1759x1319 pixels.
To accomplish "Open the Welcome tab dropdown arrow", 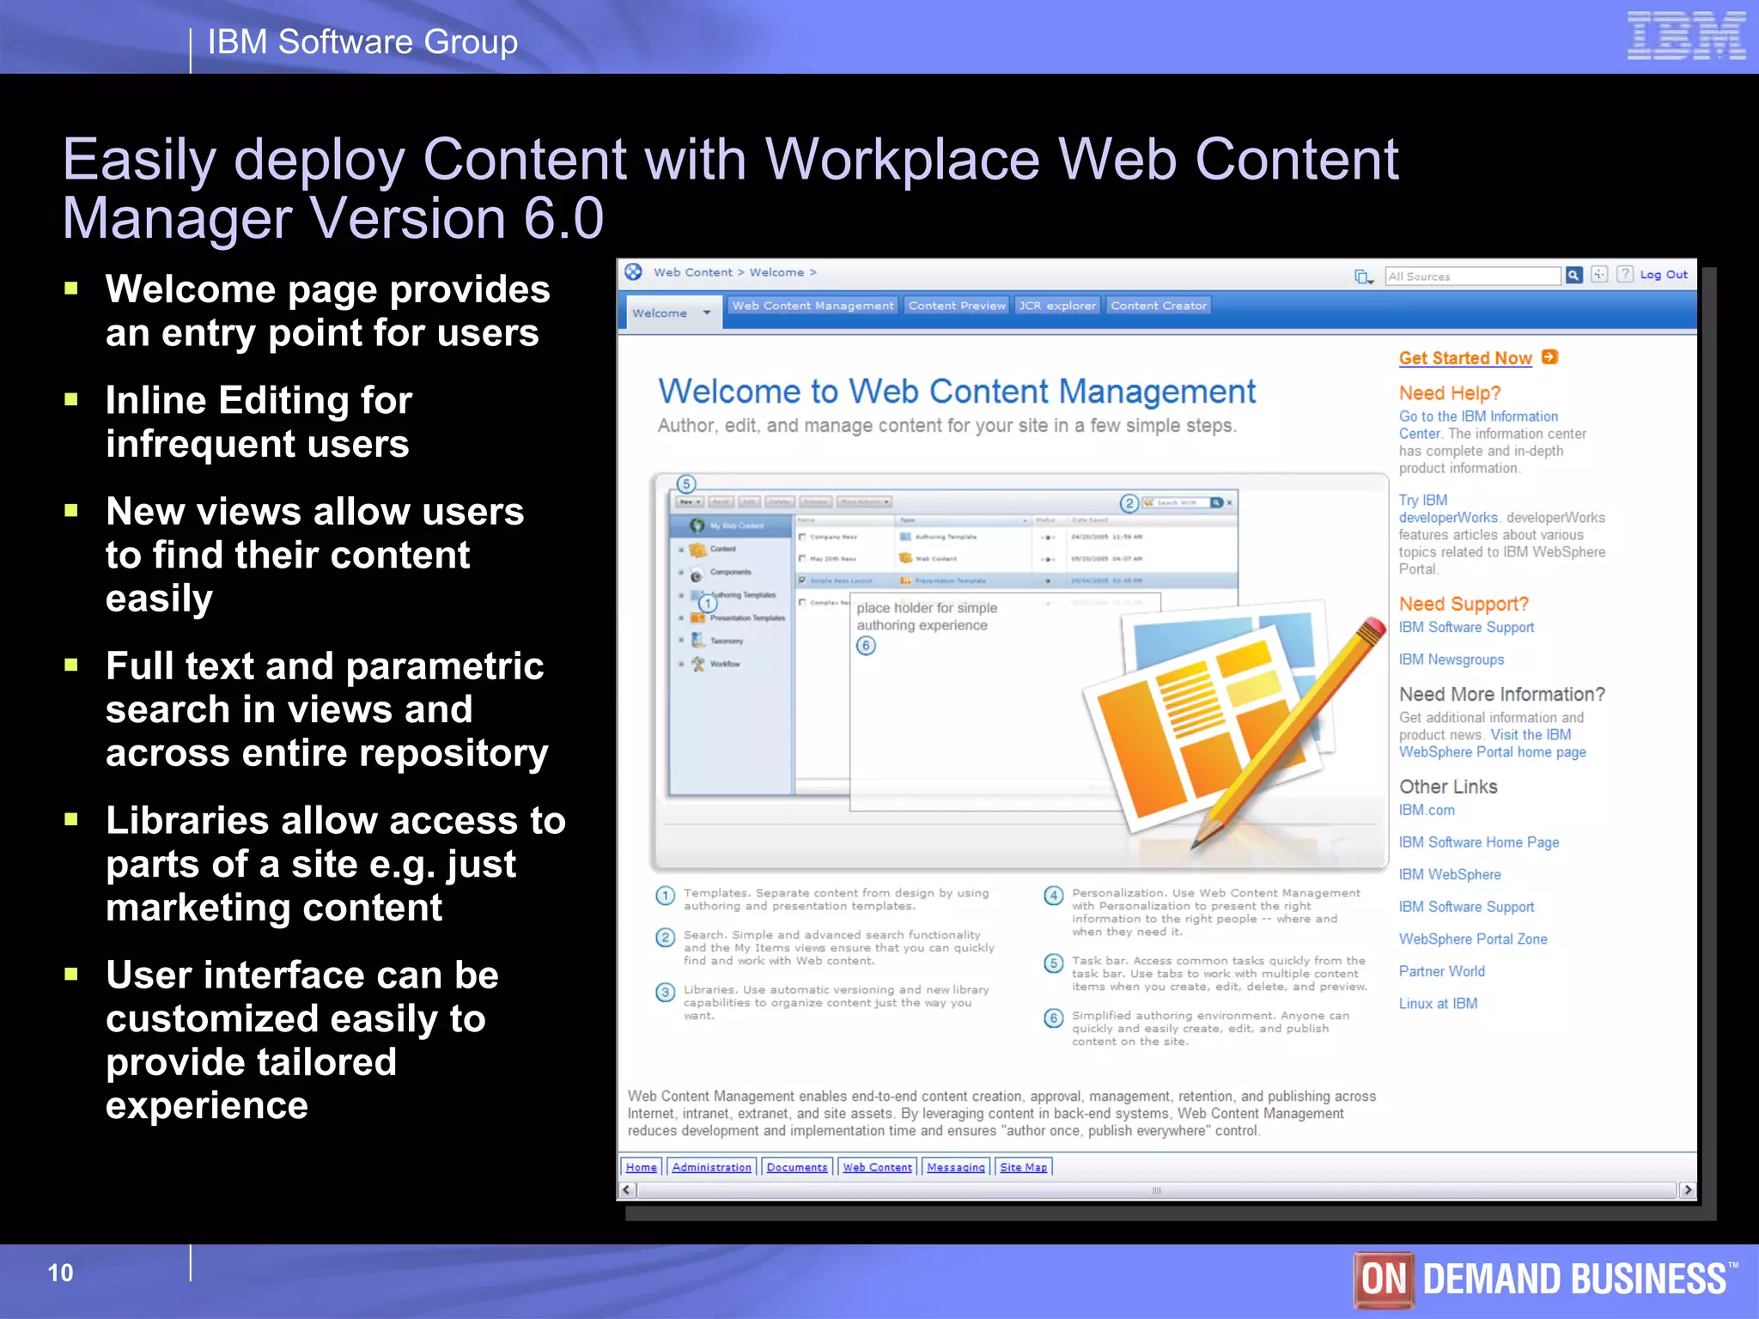I will coord(707,313).
